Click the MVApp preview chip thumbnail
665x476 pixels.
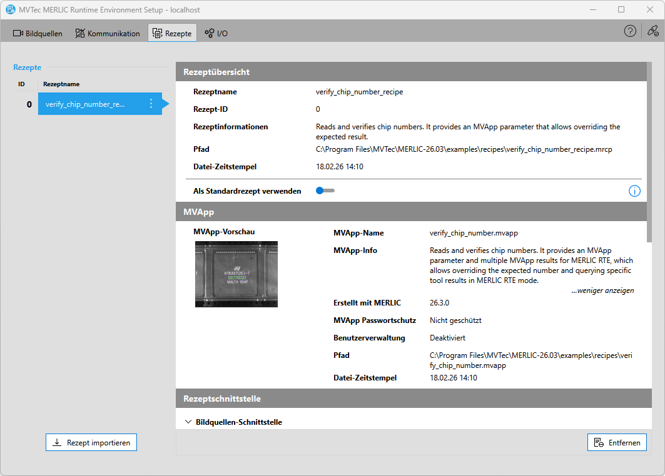[x=236, y=274]
